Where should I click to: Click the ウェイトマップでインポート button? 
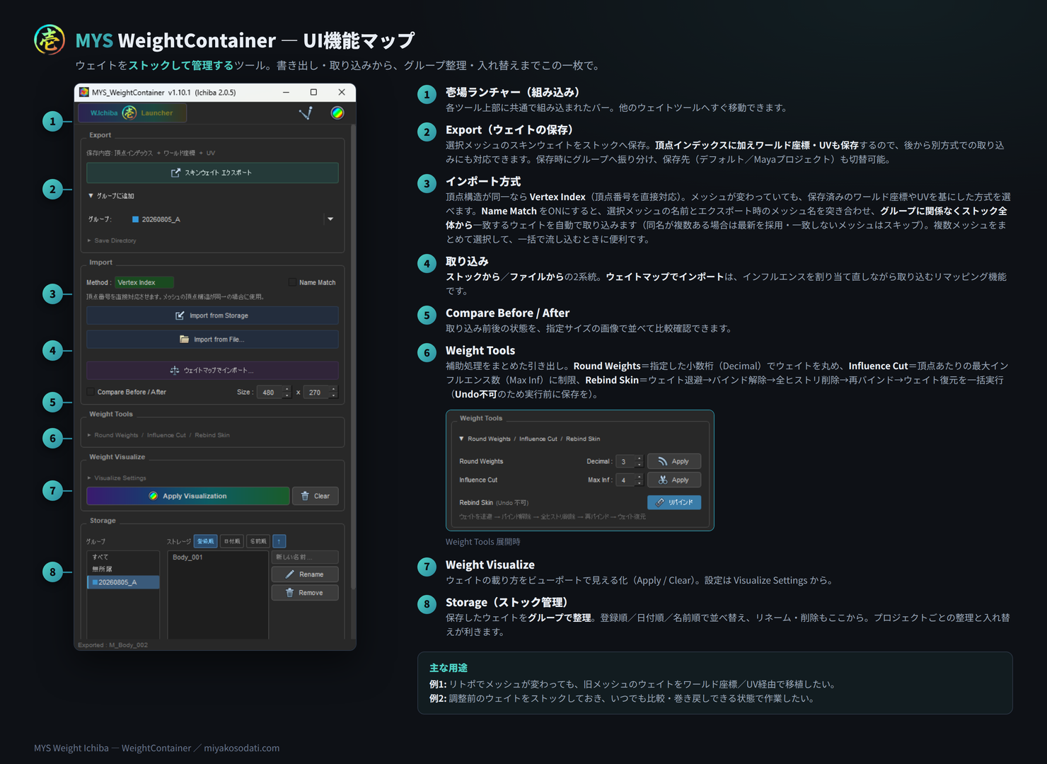point(212,370)
